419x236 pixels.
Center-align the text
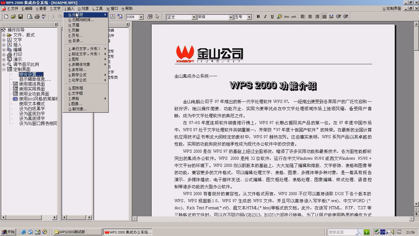pyautogui.click(x=310, y=17)
